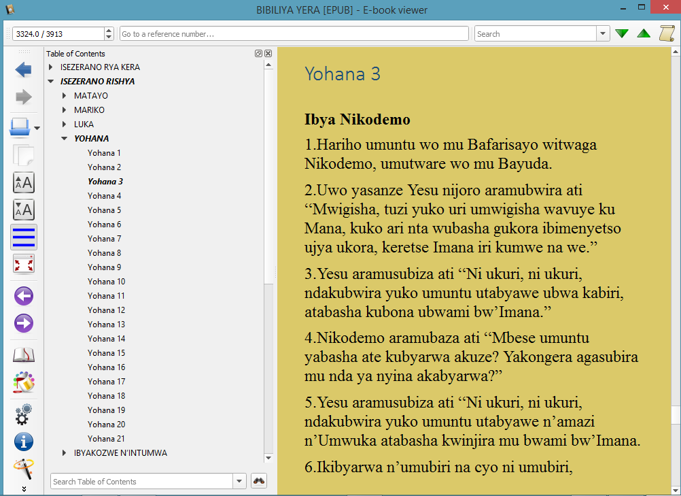Show book metadata info icon

point(24,442)
